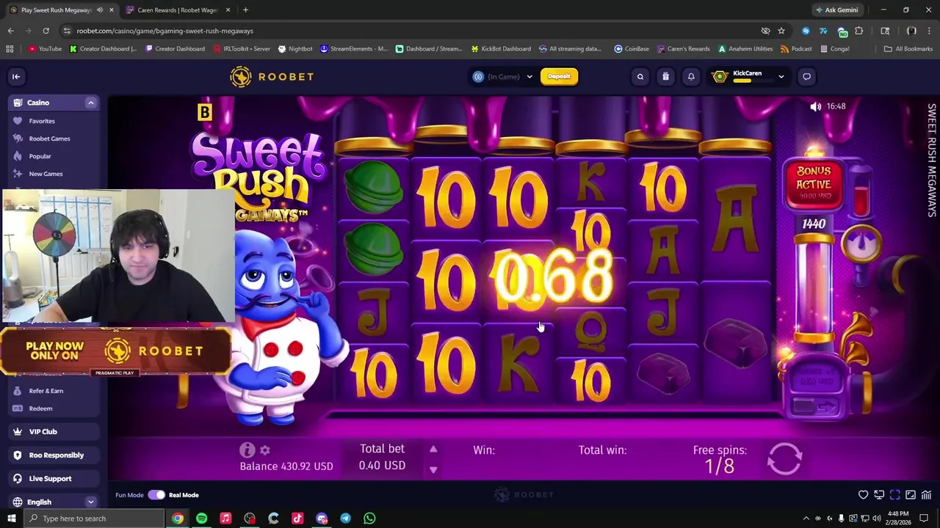Open the CoinBase bookmark
Viewport: 940px width, 528px height.
click(x=632, y=49)
